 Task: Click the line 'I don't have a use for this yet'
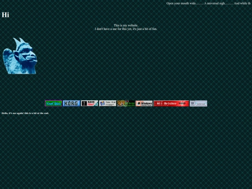pyautogui.click(x=113, y=29)
